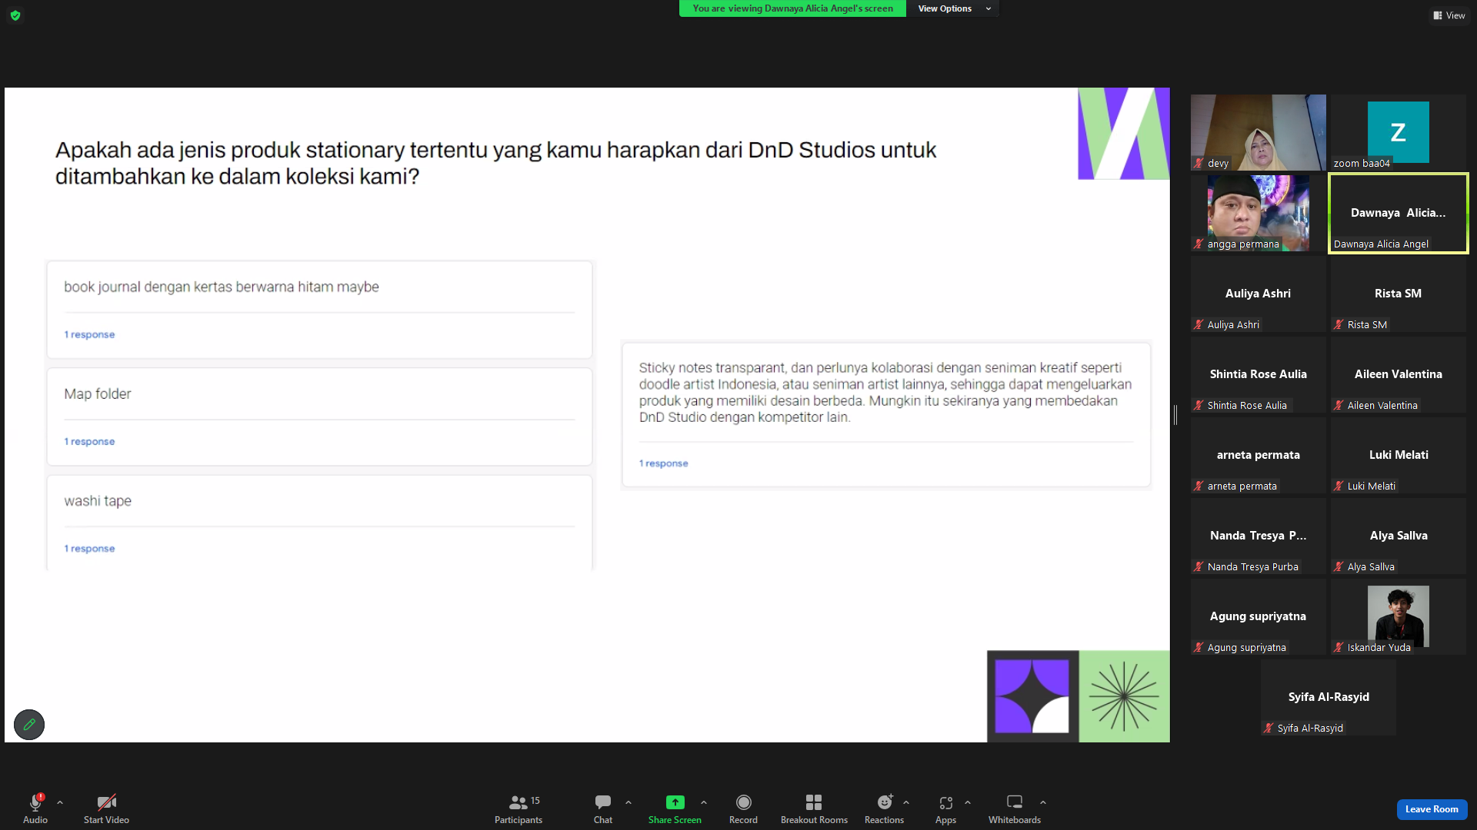Open Whiteboards
The image size is (1477, 830).
pos(1015,808)
